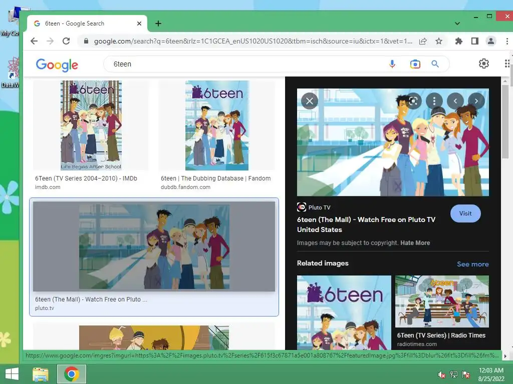513x384 pixels.
Task: View site info via the lock icon
Action: (86, 41)
